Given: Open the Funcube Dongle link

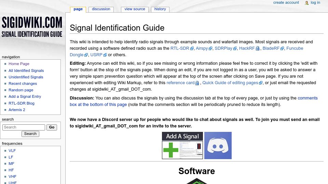Looking at the screenshot, I should 295,48.
